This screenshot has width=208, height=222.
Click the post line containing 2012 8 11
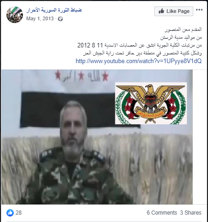tap(140, 45)
